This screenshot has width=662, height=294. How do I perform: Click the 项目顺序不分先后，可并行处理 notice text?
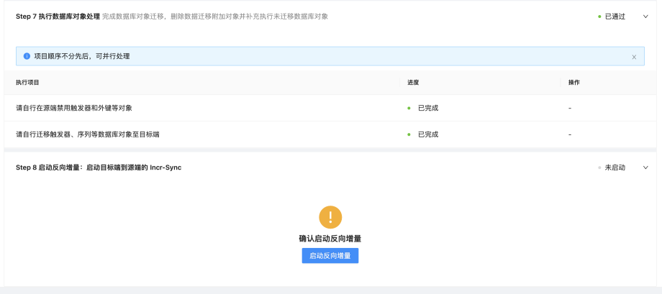coord(82,56)
